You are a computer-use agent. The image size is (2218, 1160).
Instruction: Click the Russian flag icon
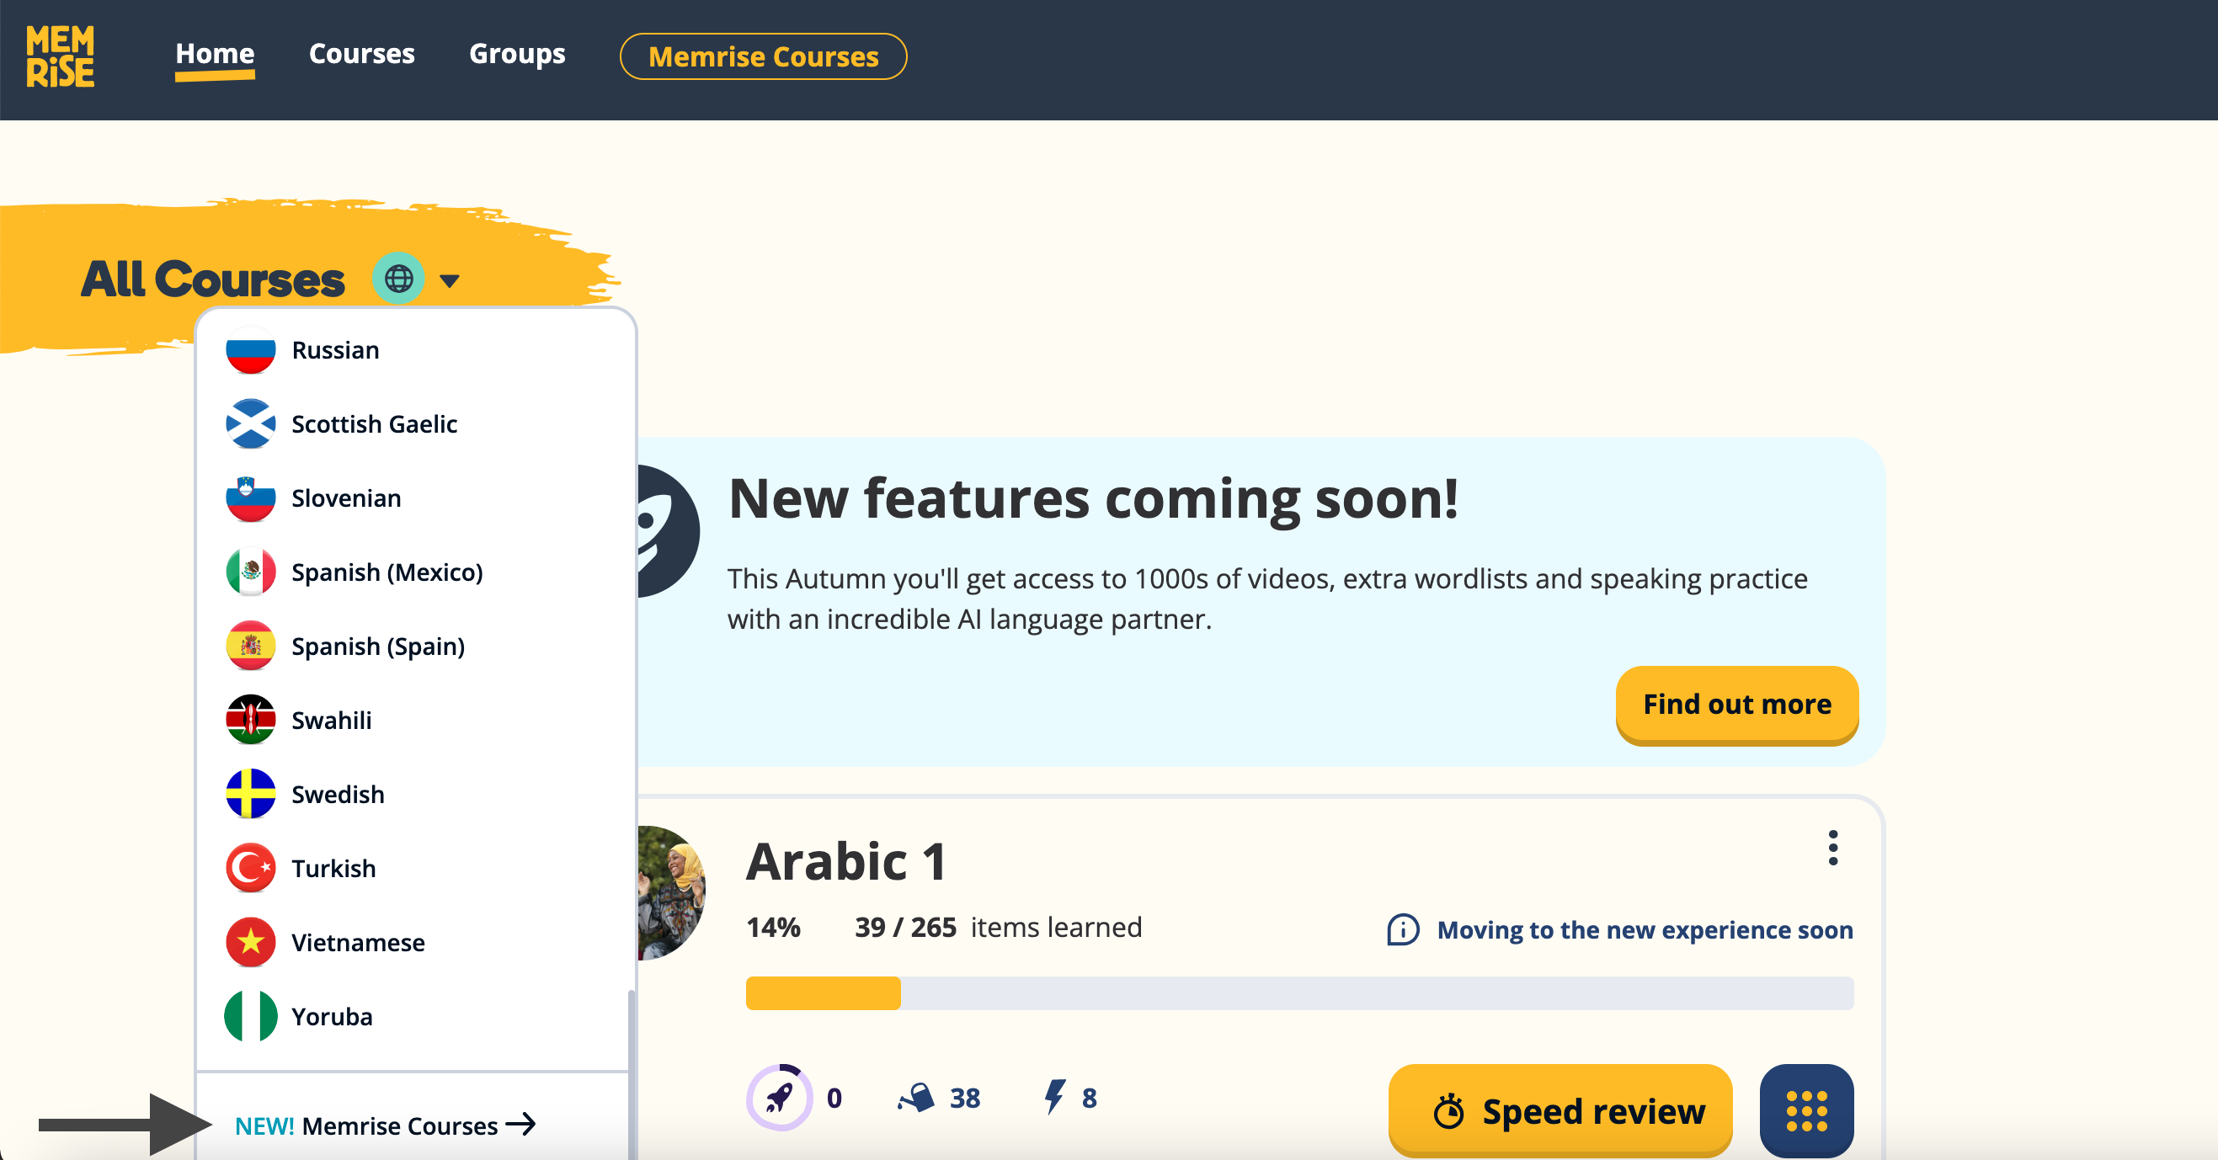(x=251, y=349)
